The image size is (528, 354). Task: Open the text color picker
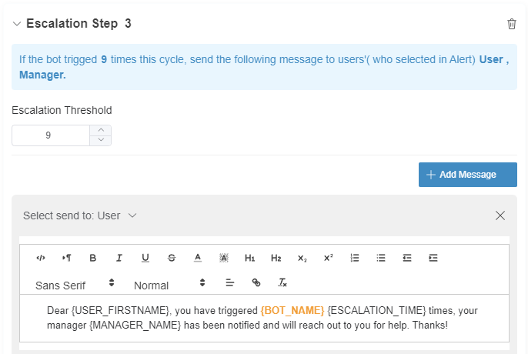(198, 258)
